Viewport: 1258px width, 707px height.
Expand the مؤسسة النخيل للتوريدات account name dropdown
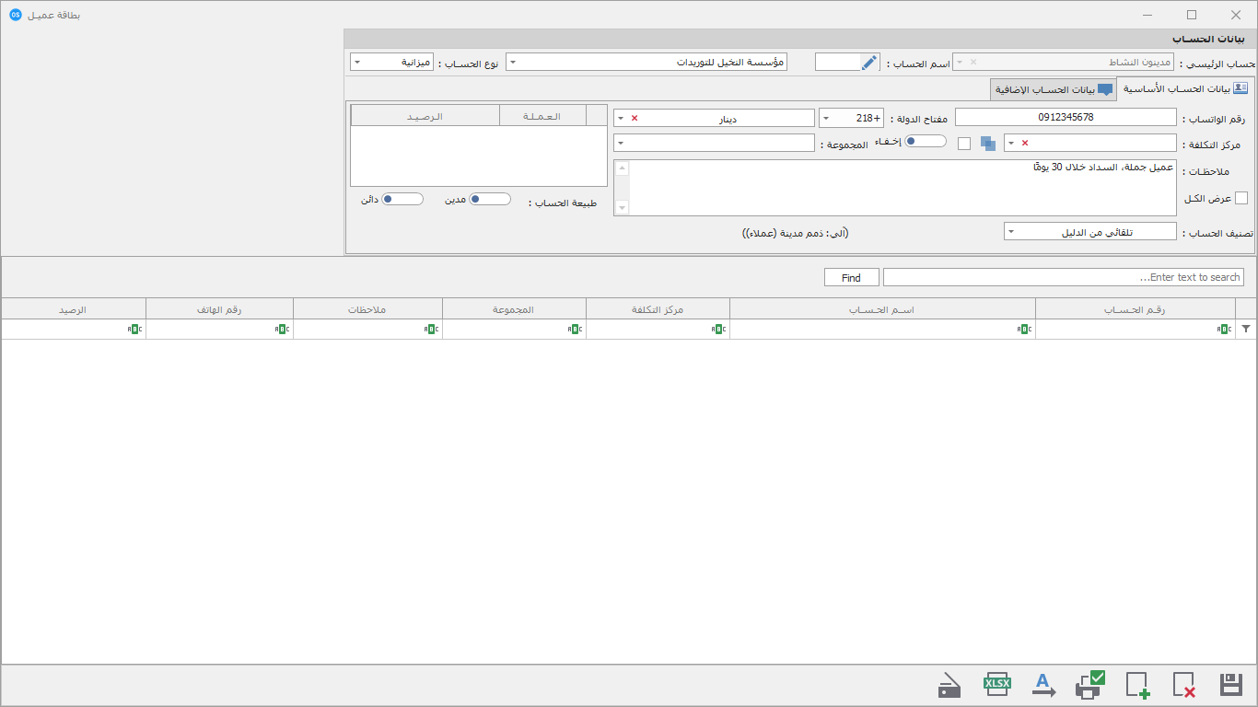click(513, 63)
